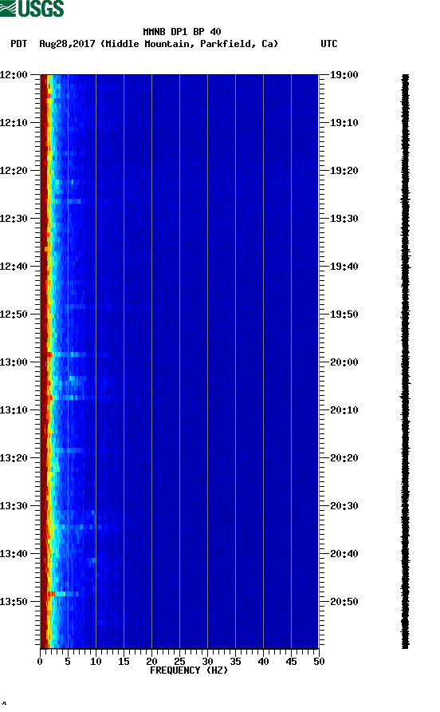Click the '19:50' UTC time label
This screenshot has width=440, height=712.
coord(344,314)
